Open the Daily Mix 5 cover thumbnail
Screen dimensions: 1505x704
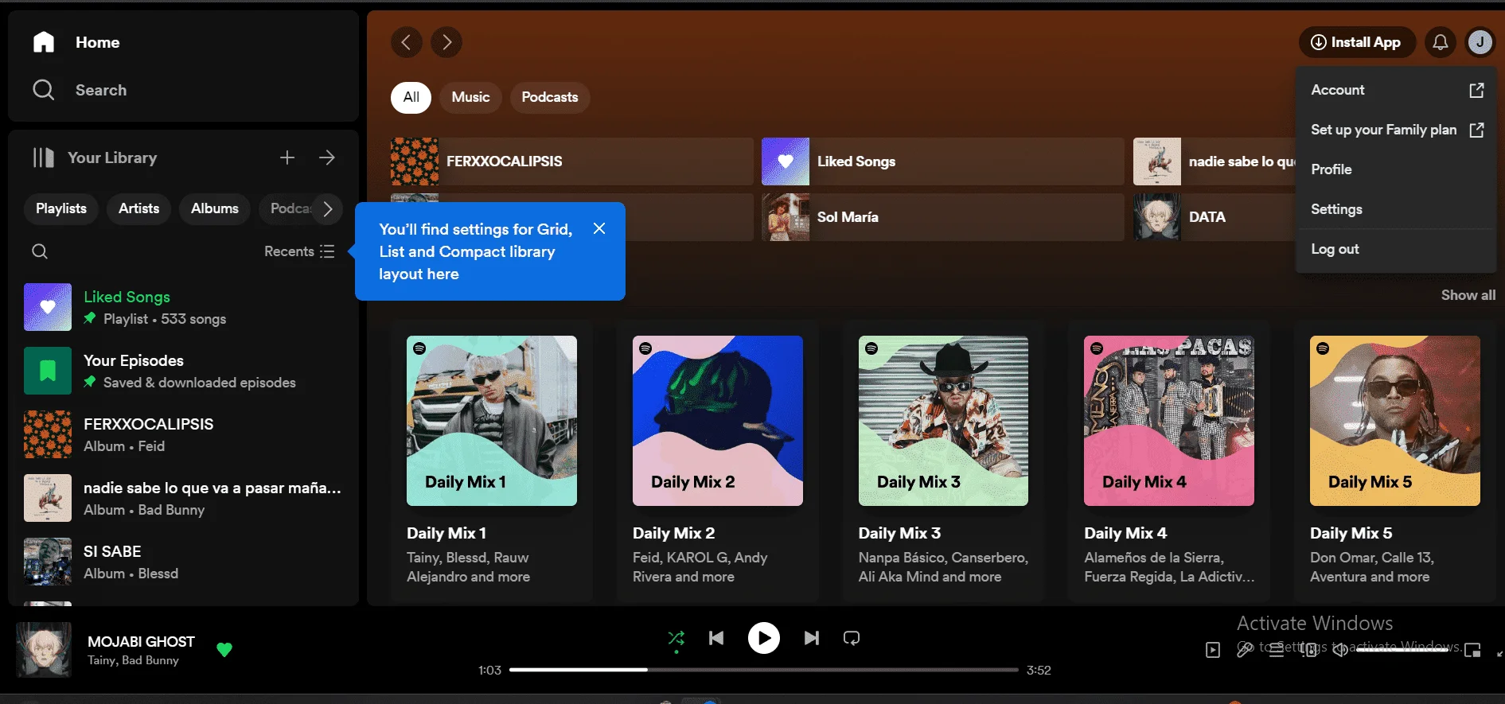click(x=1395, y=421)
